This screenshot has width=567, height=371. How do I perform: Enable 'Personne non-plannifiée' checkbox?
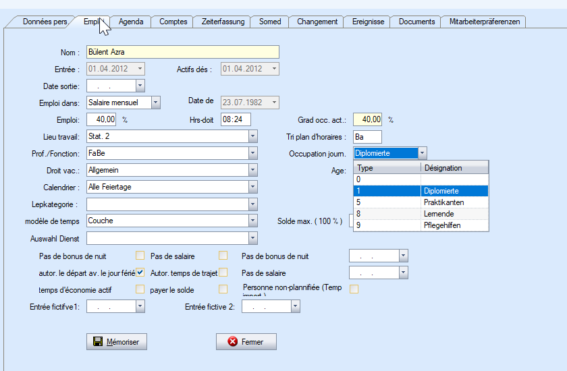point(354,289)
